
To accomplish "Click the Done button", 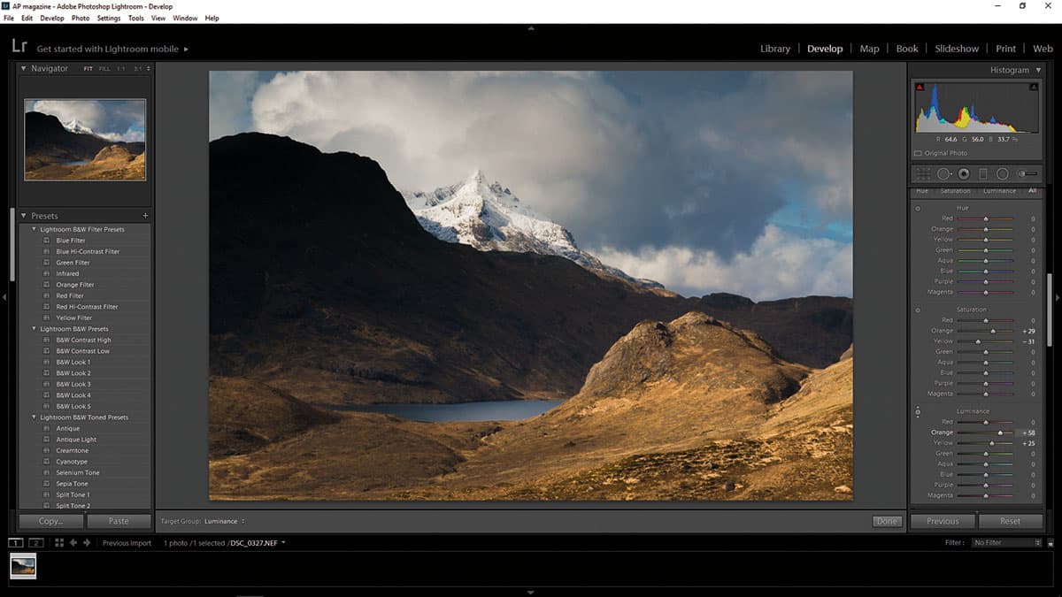I will tap(887, 521).
